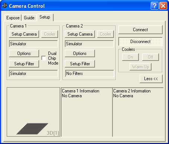
Task: Switch to the Expose tab
Action: tap(13, 18)
